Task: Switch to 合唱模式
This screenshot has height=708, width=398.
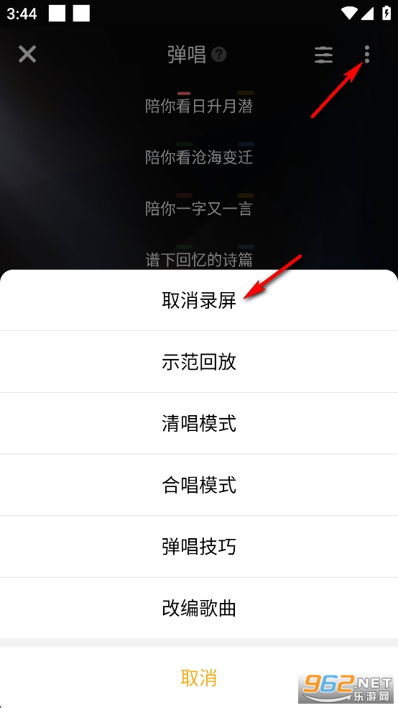Action: (x=199, y=485)
